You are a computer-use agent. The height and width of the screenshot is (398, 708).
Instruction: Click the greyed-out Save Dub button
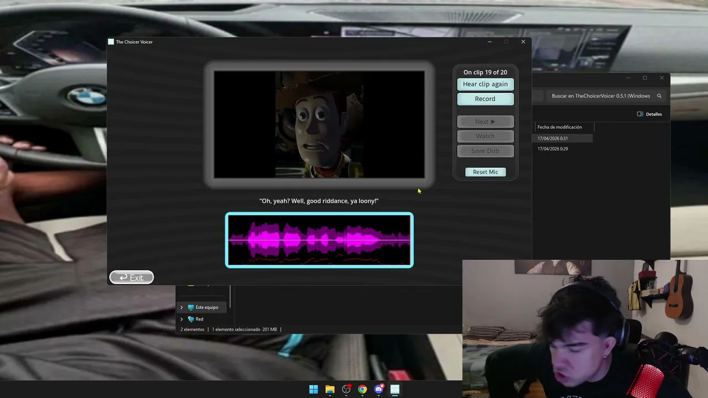click(485, 151)
